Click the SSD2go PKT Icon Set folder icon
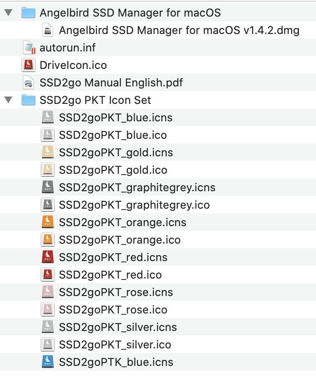 pyautogui.click(x=29, y=100)
